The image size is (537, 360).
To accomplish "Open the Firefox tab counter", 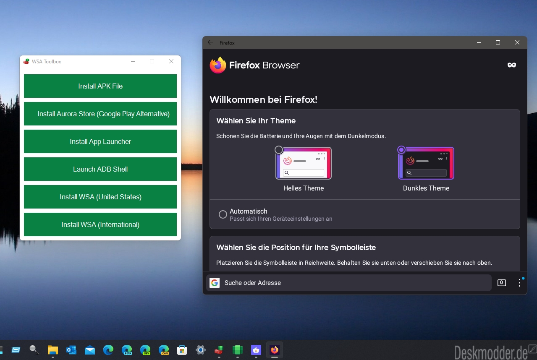I will (501, 283).
